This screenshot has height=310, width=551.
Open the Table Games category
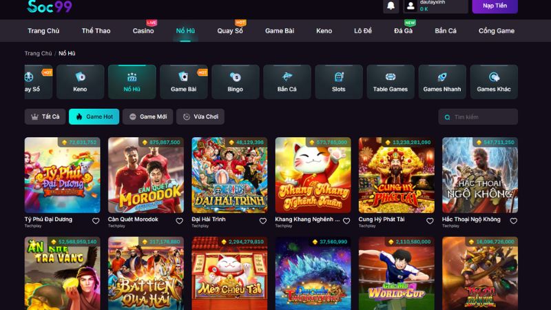(x=390, y=81)
